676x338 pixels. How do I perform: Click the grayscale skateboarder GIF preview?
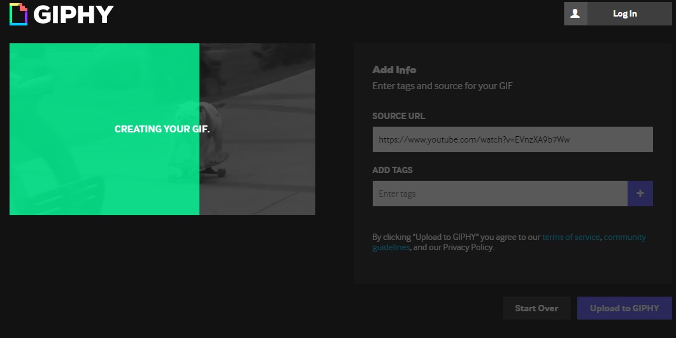coord(257,129)
